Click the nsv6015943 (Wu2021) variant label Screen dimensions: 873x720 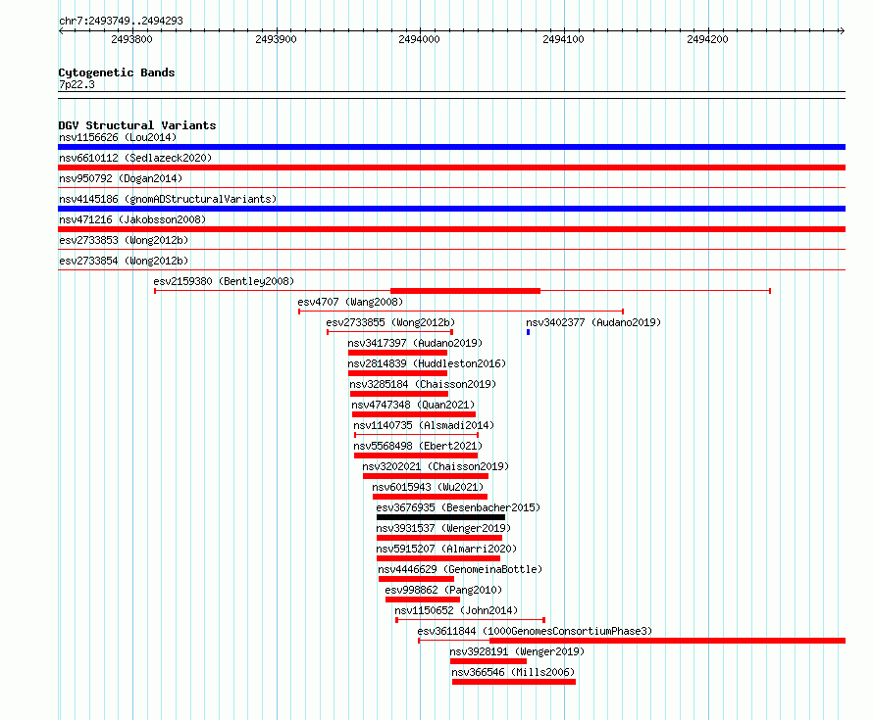pyautogui.click(x=428, y=487)
